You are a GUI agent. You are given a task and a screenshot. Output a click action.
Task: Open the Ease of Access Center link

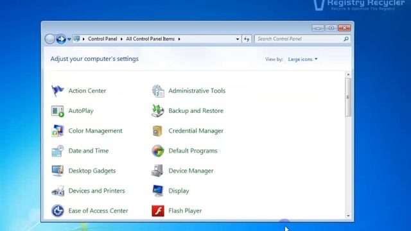[98, 211]
